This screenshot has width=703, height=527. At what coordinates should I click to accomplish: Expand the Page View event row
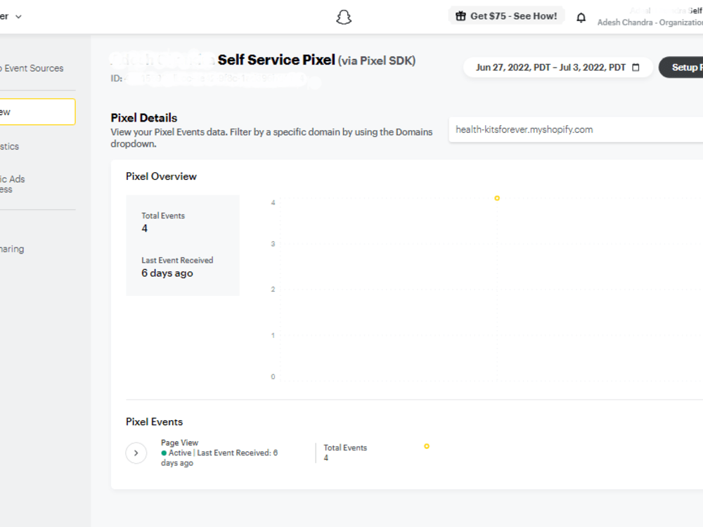136,453
